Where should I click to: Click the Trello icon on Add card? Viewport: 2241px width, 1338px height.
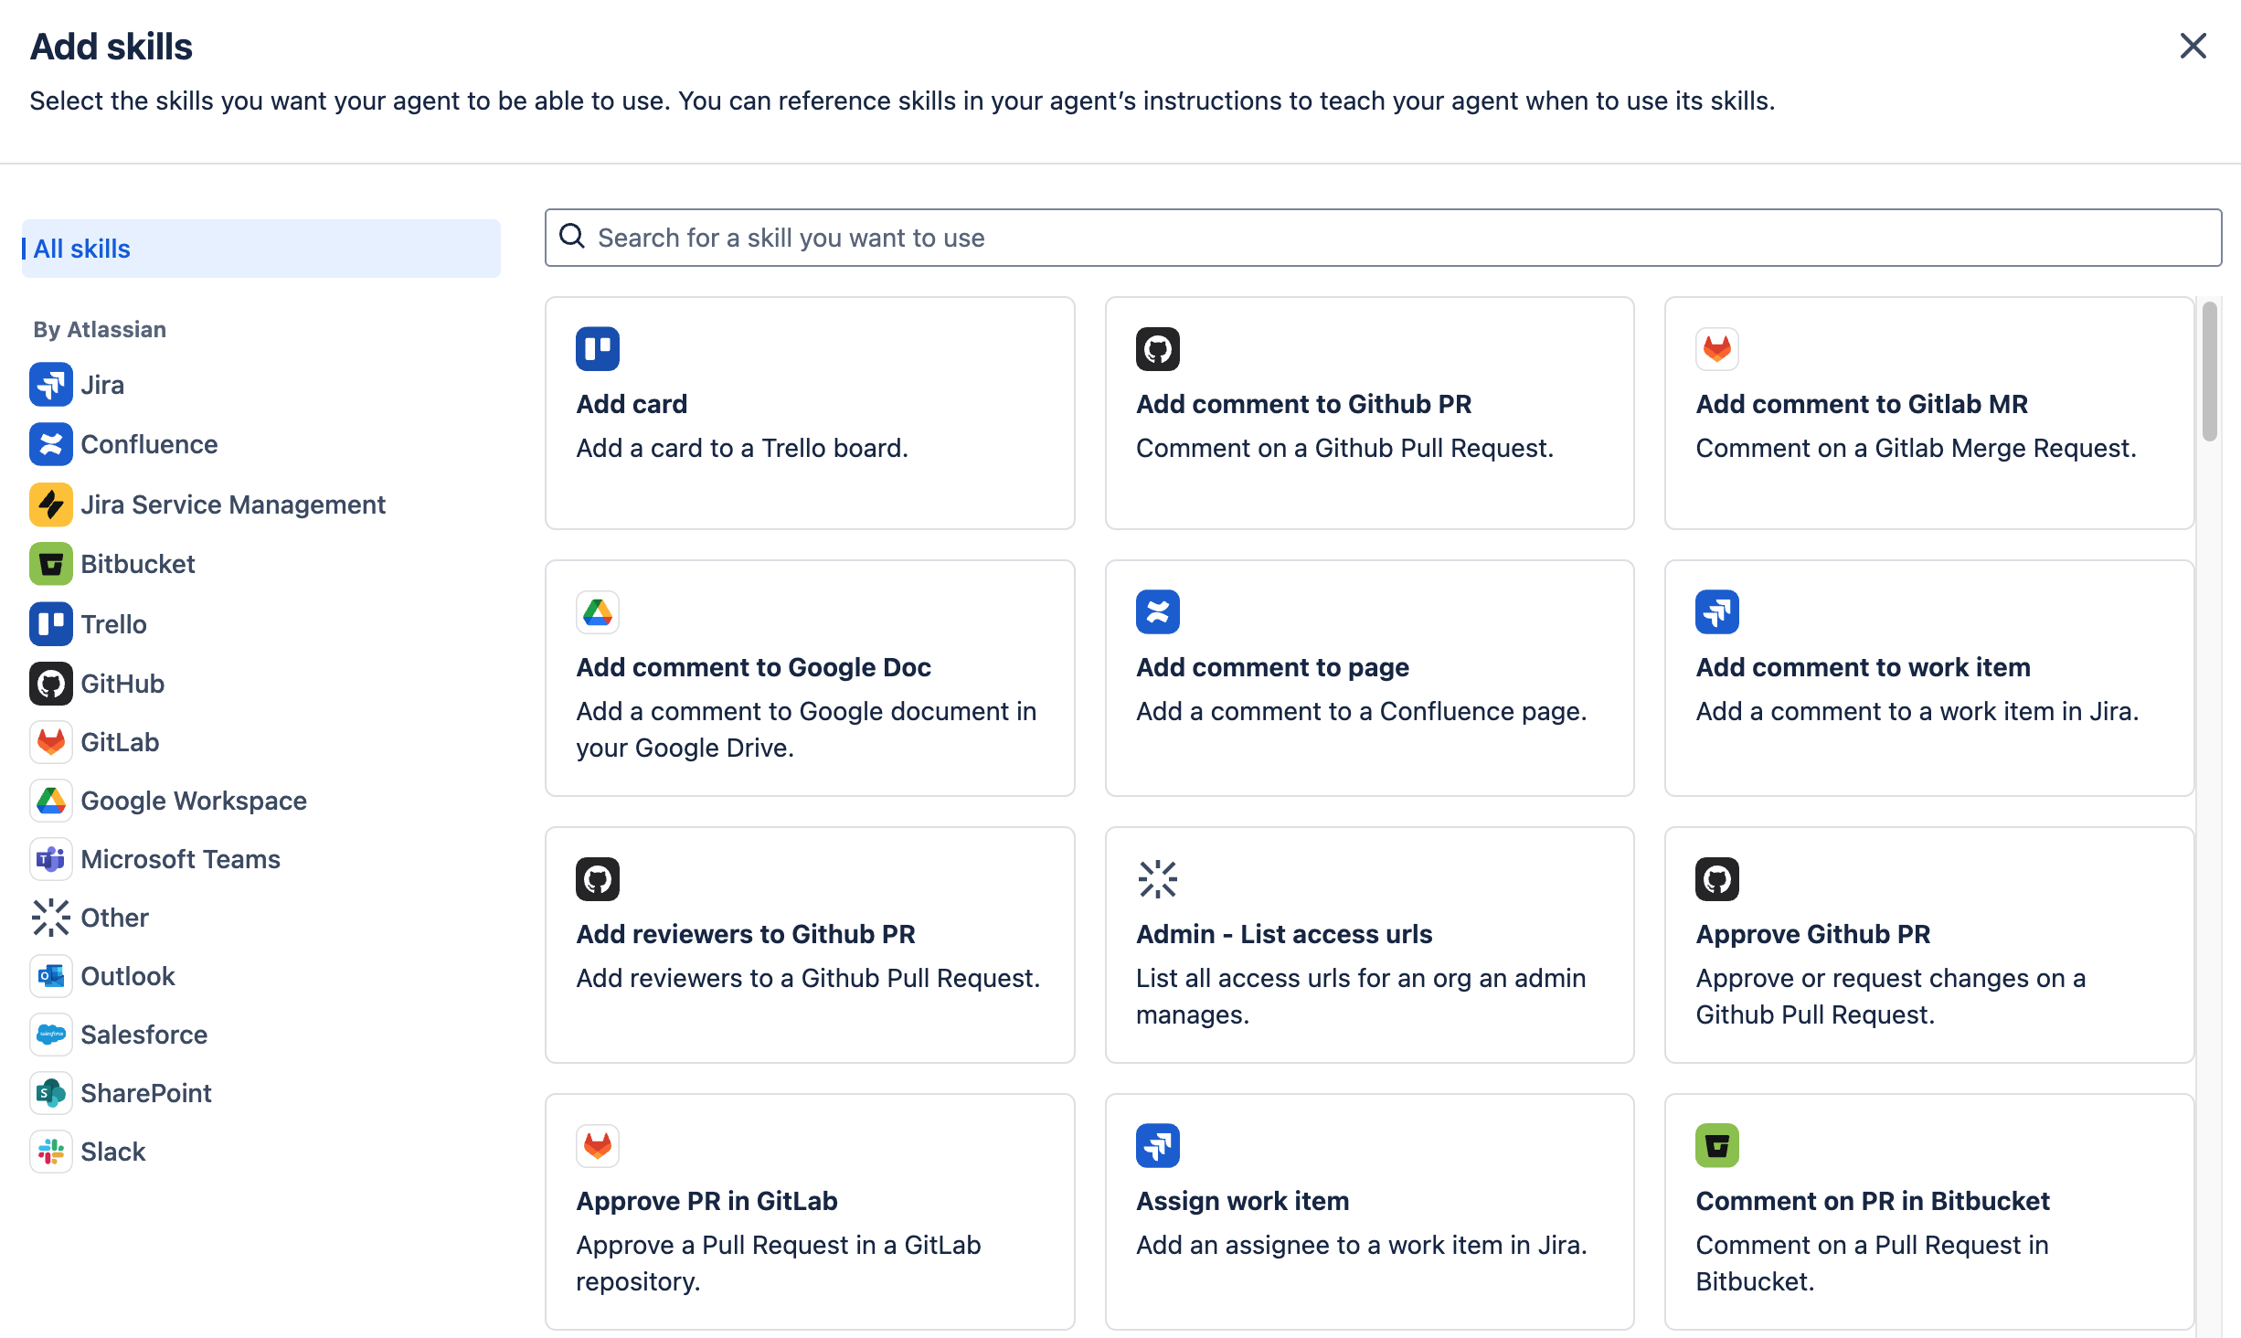click(598, 349)
